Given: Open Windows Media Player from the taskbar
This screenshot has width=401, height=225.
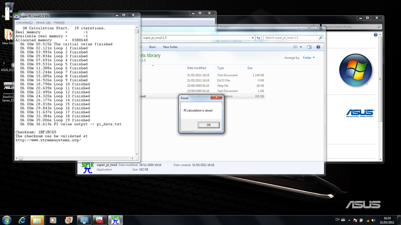Looking at the screenshot, I should tap(53, 220).
